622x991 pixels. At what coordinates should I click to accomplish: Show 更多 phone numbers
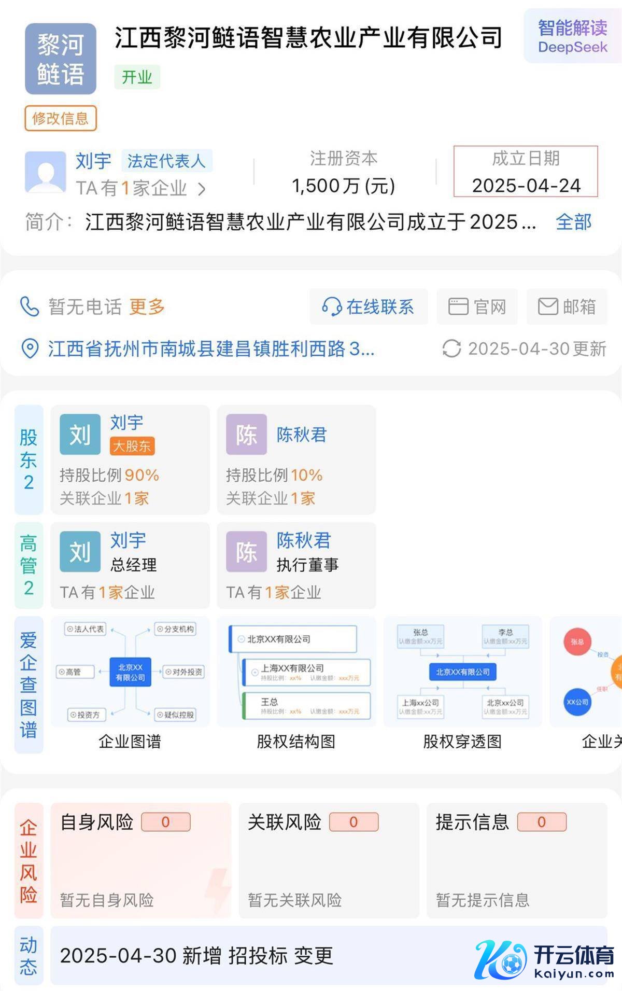coord(147,306)
